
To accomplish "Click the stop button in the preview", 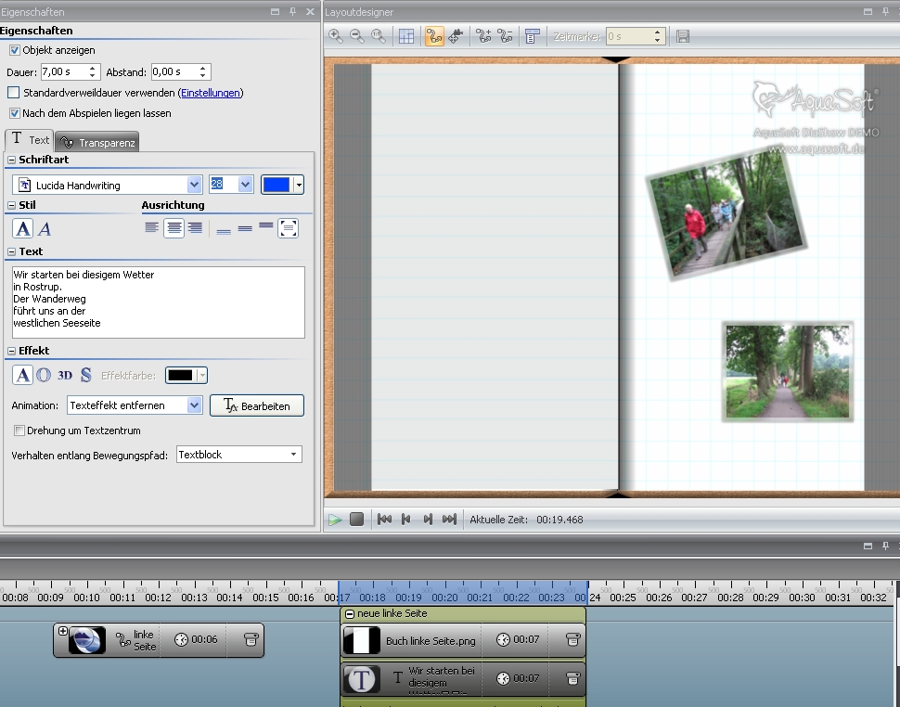I will [x=356, y=520].
